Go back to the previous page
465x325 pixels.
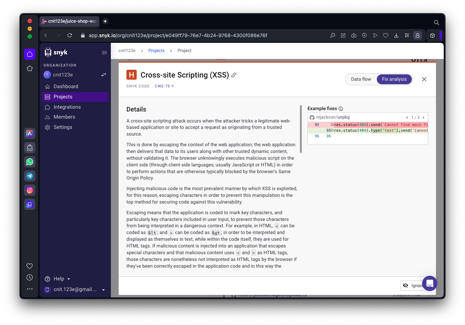click(46, 35)
